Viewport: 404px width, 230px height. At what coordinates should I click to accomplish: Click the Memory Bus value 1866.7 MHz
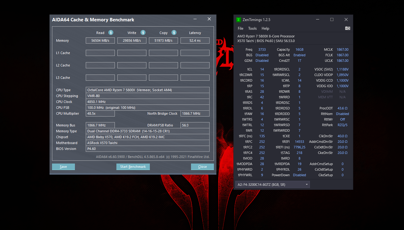pyautogui.click(x=100, y=125)
